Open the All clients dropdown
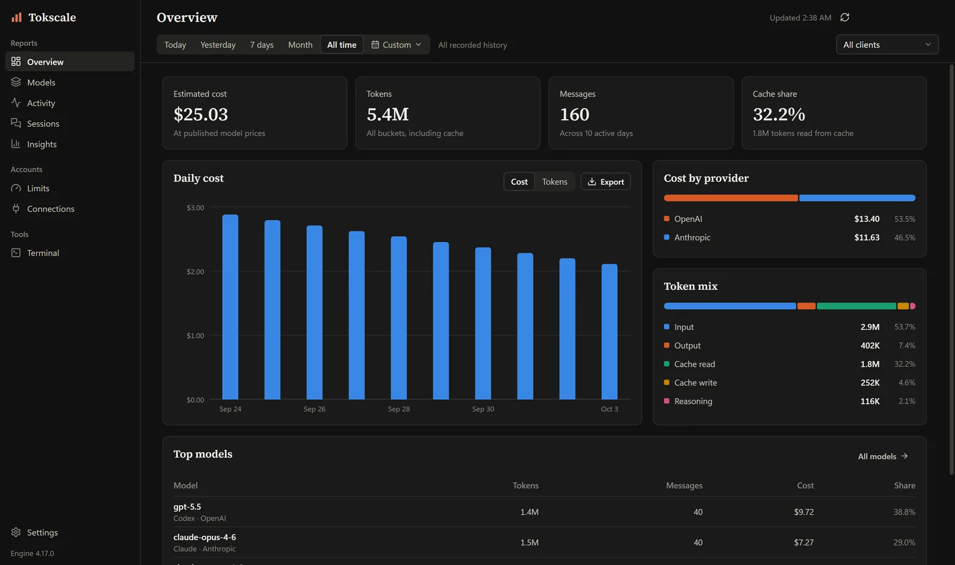This screenshot has height=565, width=955. pyautogui.click(x=887, y=45)
